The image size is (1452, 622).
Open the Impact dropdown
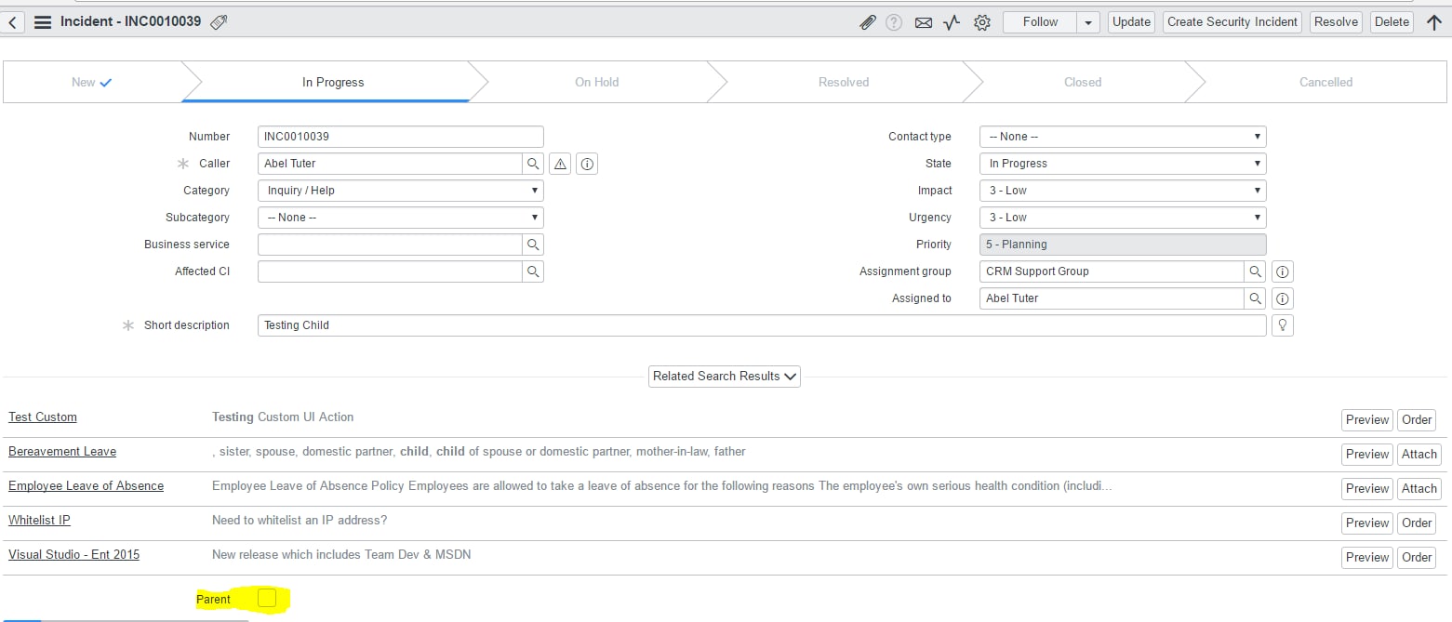1123,191
